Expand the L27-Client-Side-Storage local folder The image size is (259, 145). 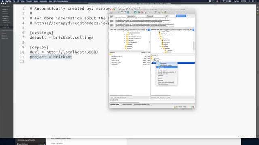pyautogui.click(x=125, y=37)
